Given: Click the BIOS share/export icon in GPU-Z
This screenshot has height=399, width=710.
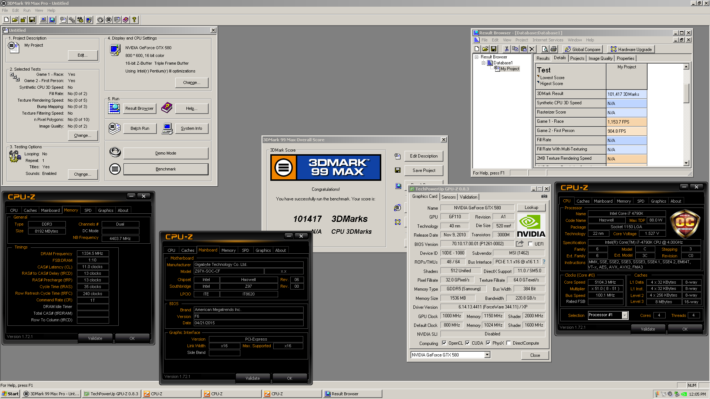Looking at the screenshot, I should [520, 244].
